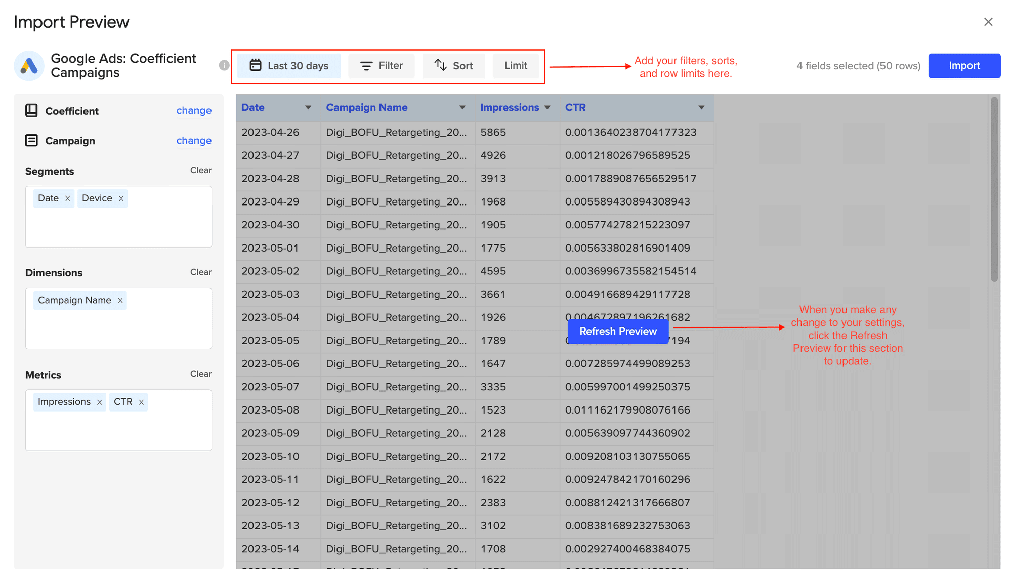Image resolution: width=1012 pixels, height=575 pixels.
Task: Remove the Device segment chip
Action: (121, 198)
